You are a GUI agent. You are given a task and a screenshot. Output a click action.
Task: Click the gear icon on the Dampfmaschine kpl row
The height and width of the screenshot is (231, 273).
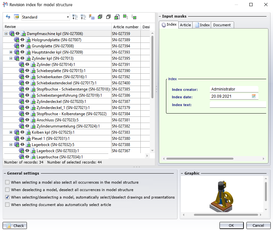[12, 33]
